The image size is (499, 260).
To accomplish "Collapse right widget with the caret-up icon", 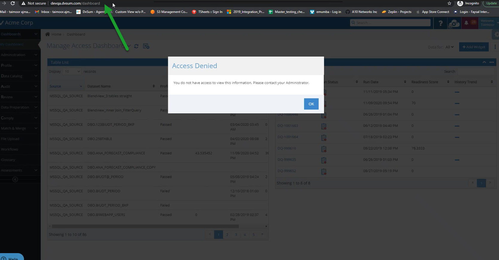I will 484,62.
